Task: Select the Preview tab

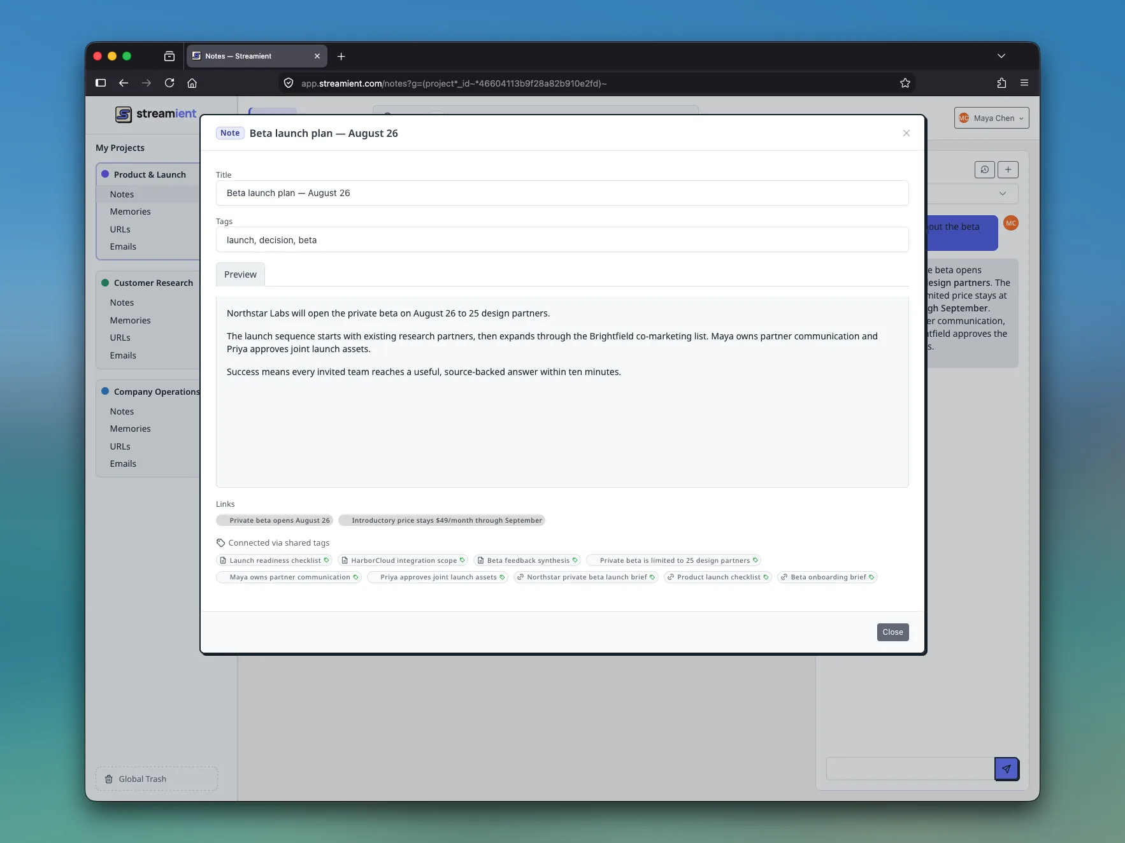Action: [240, 274]
